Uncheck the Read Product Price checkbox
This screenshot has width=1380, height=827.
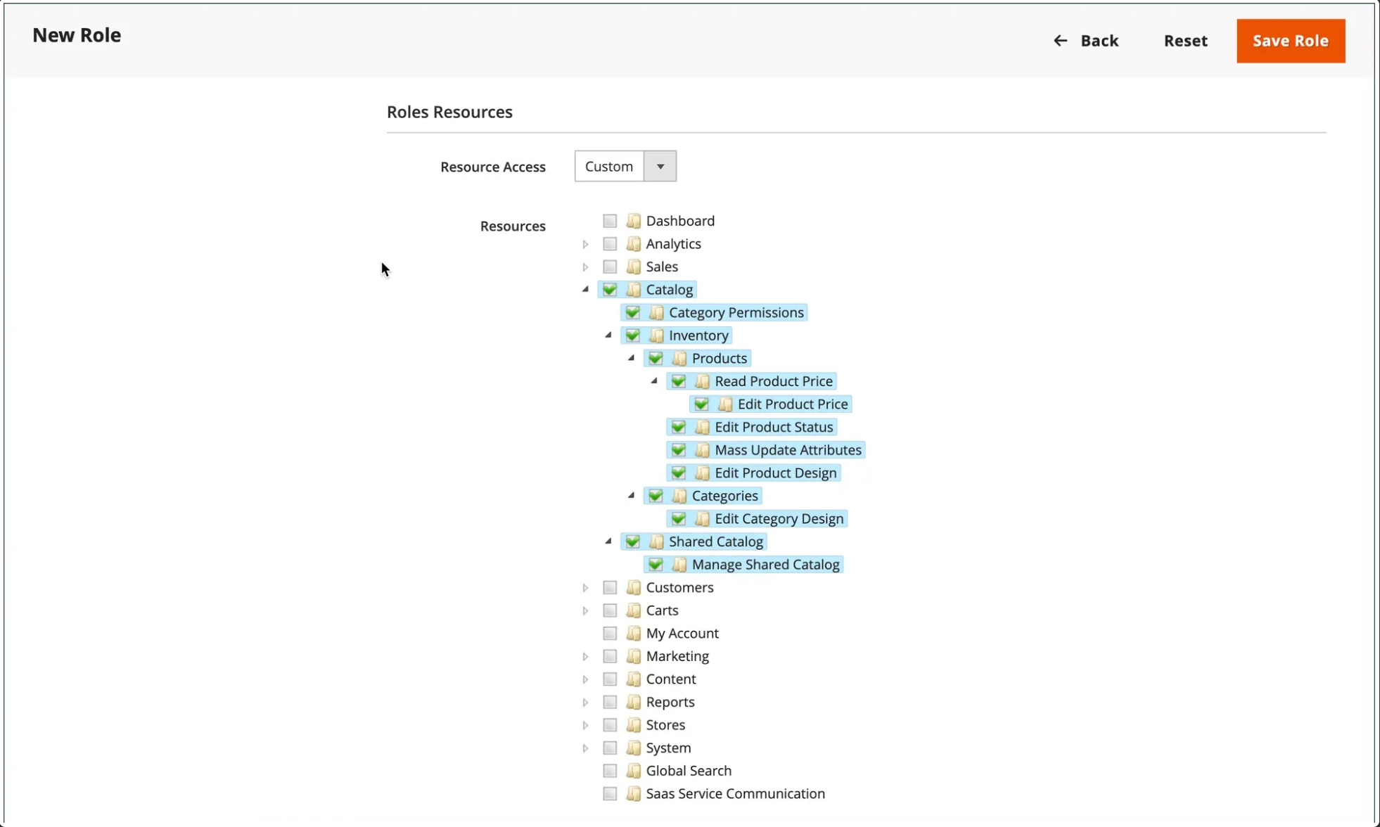pos(679,381)
